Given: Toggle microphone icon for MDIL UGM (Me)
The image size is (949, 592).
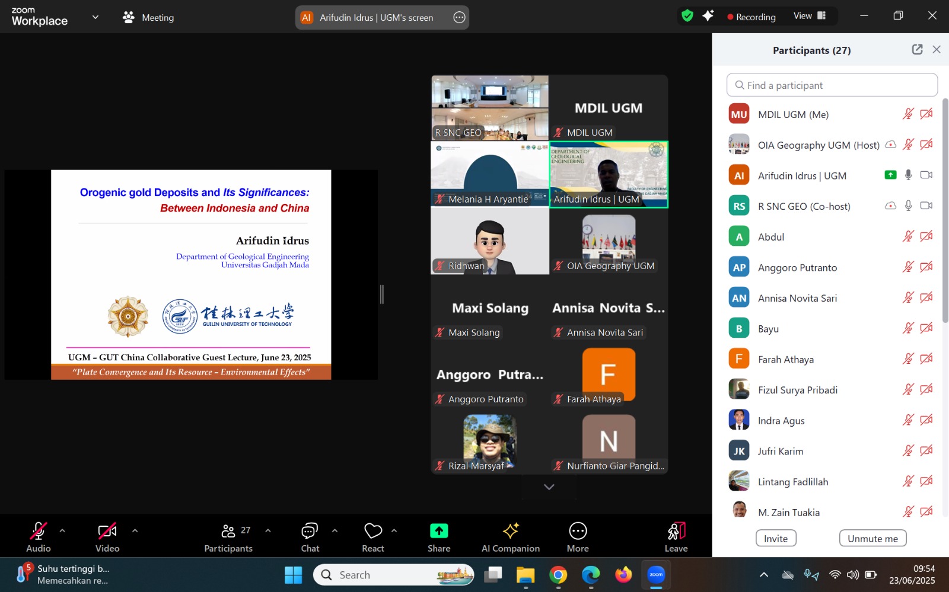Looking at the screenshot, I should (x=908, y=114).
